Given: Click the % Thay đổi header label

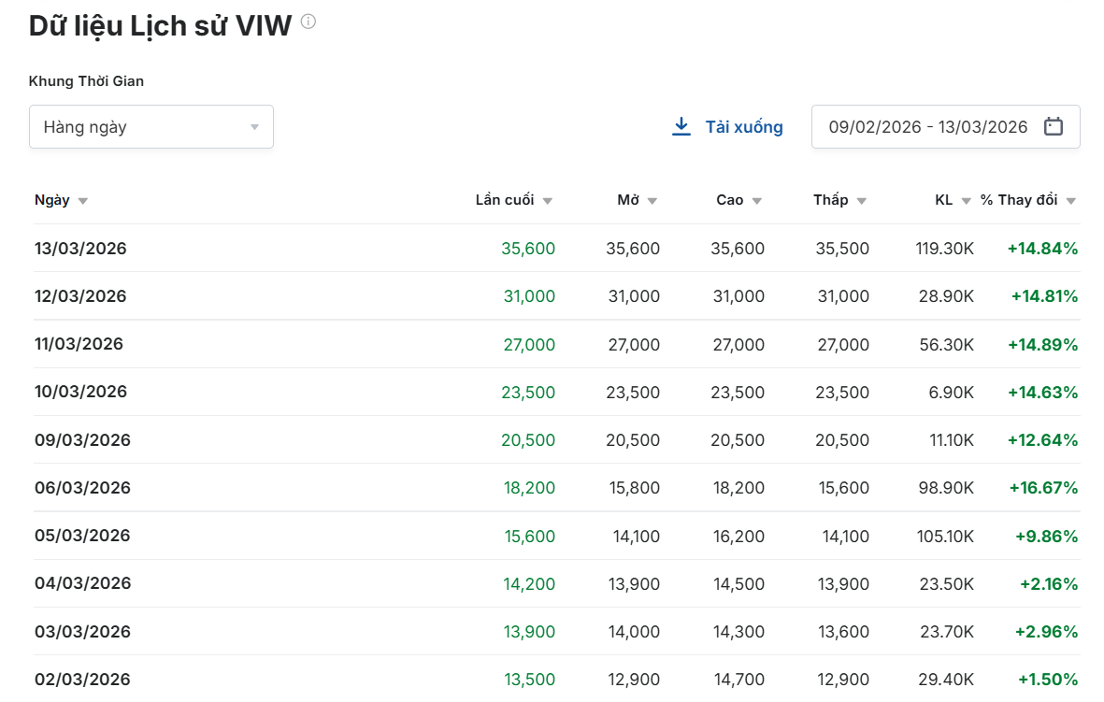Looking at the screenshot, I should tap(1019, 200).
